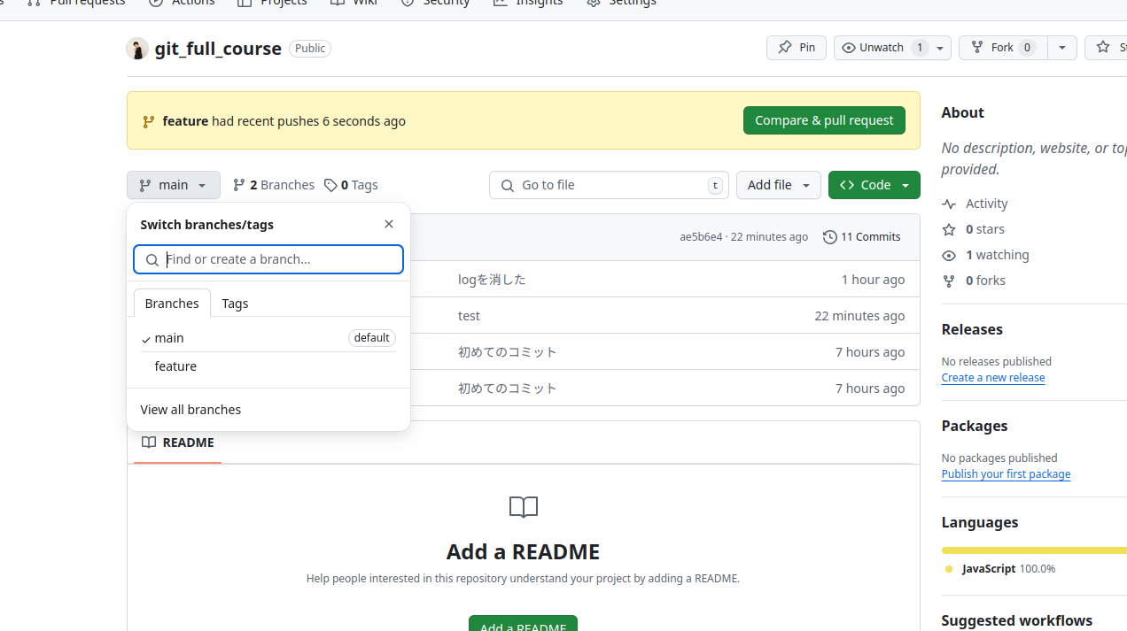This screenshot has width=1127, height=631.
Task: Open the 11 Commits history link
Action: point(862,237)
